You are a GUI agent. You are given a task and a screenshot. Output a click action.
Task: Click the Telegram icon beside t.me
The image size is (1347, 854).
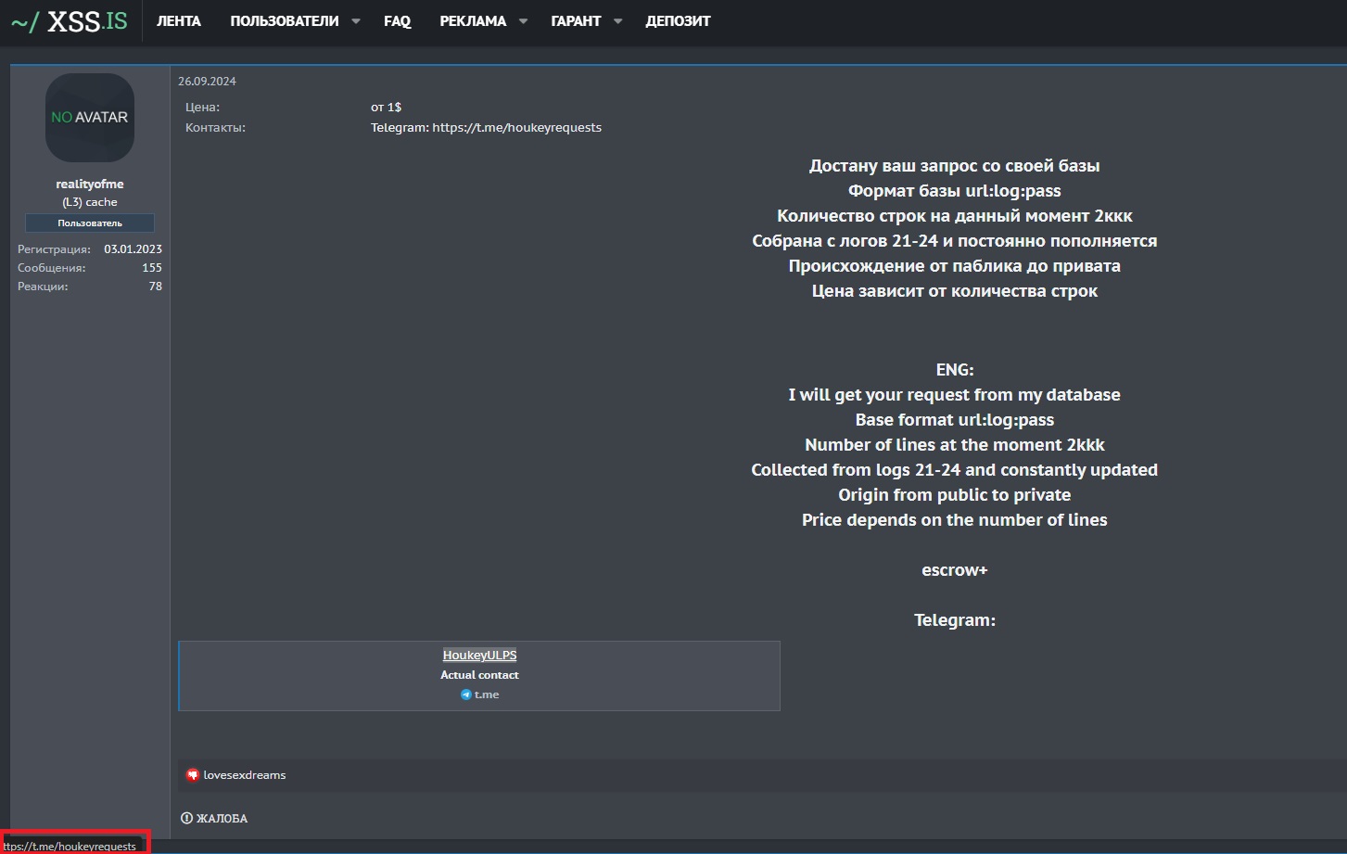[x=466, y=695]
